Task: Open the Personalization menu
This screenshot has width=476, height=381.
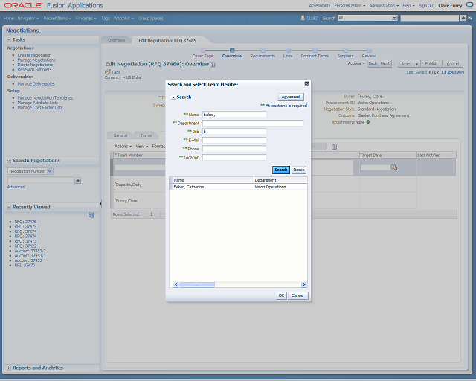Action: tap(350, 5)
